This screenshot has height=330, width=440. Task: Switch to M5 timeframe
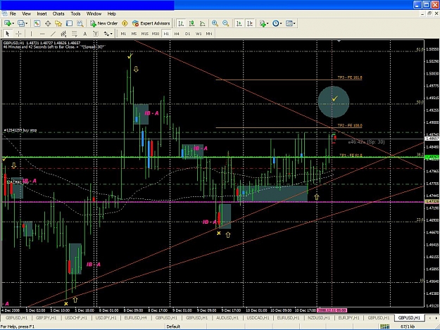(134, 34)
